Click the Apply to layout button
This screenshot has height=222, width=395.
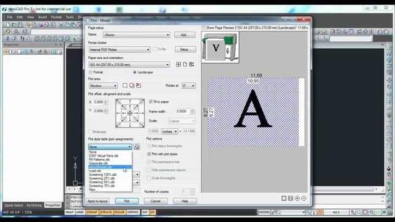point(98,201)
